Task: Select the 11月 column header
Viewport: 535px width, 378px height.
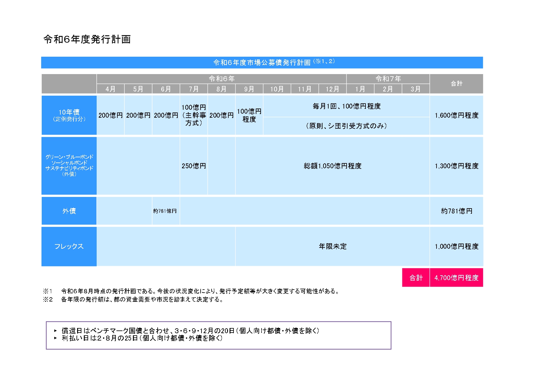Action: point(305,89)
